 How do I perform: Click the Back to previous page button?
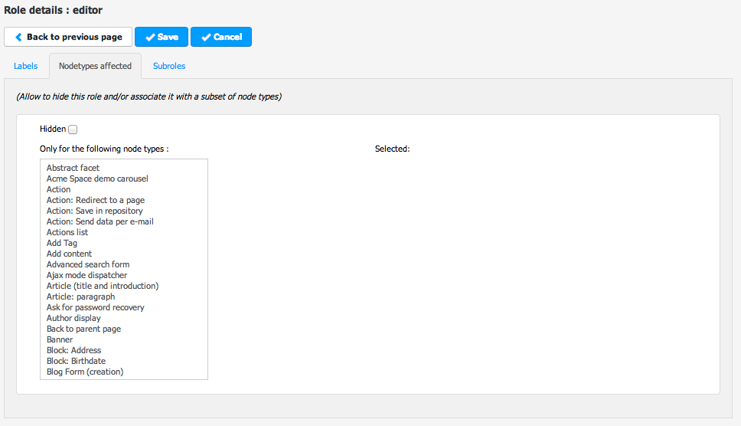[68, 37]
